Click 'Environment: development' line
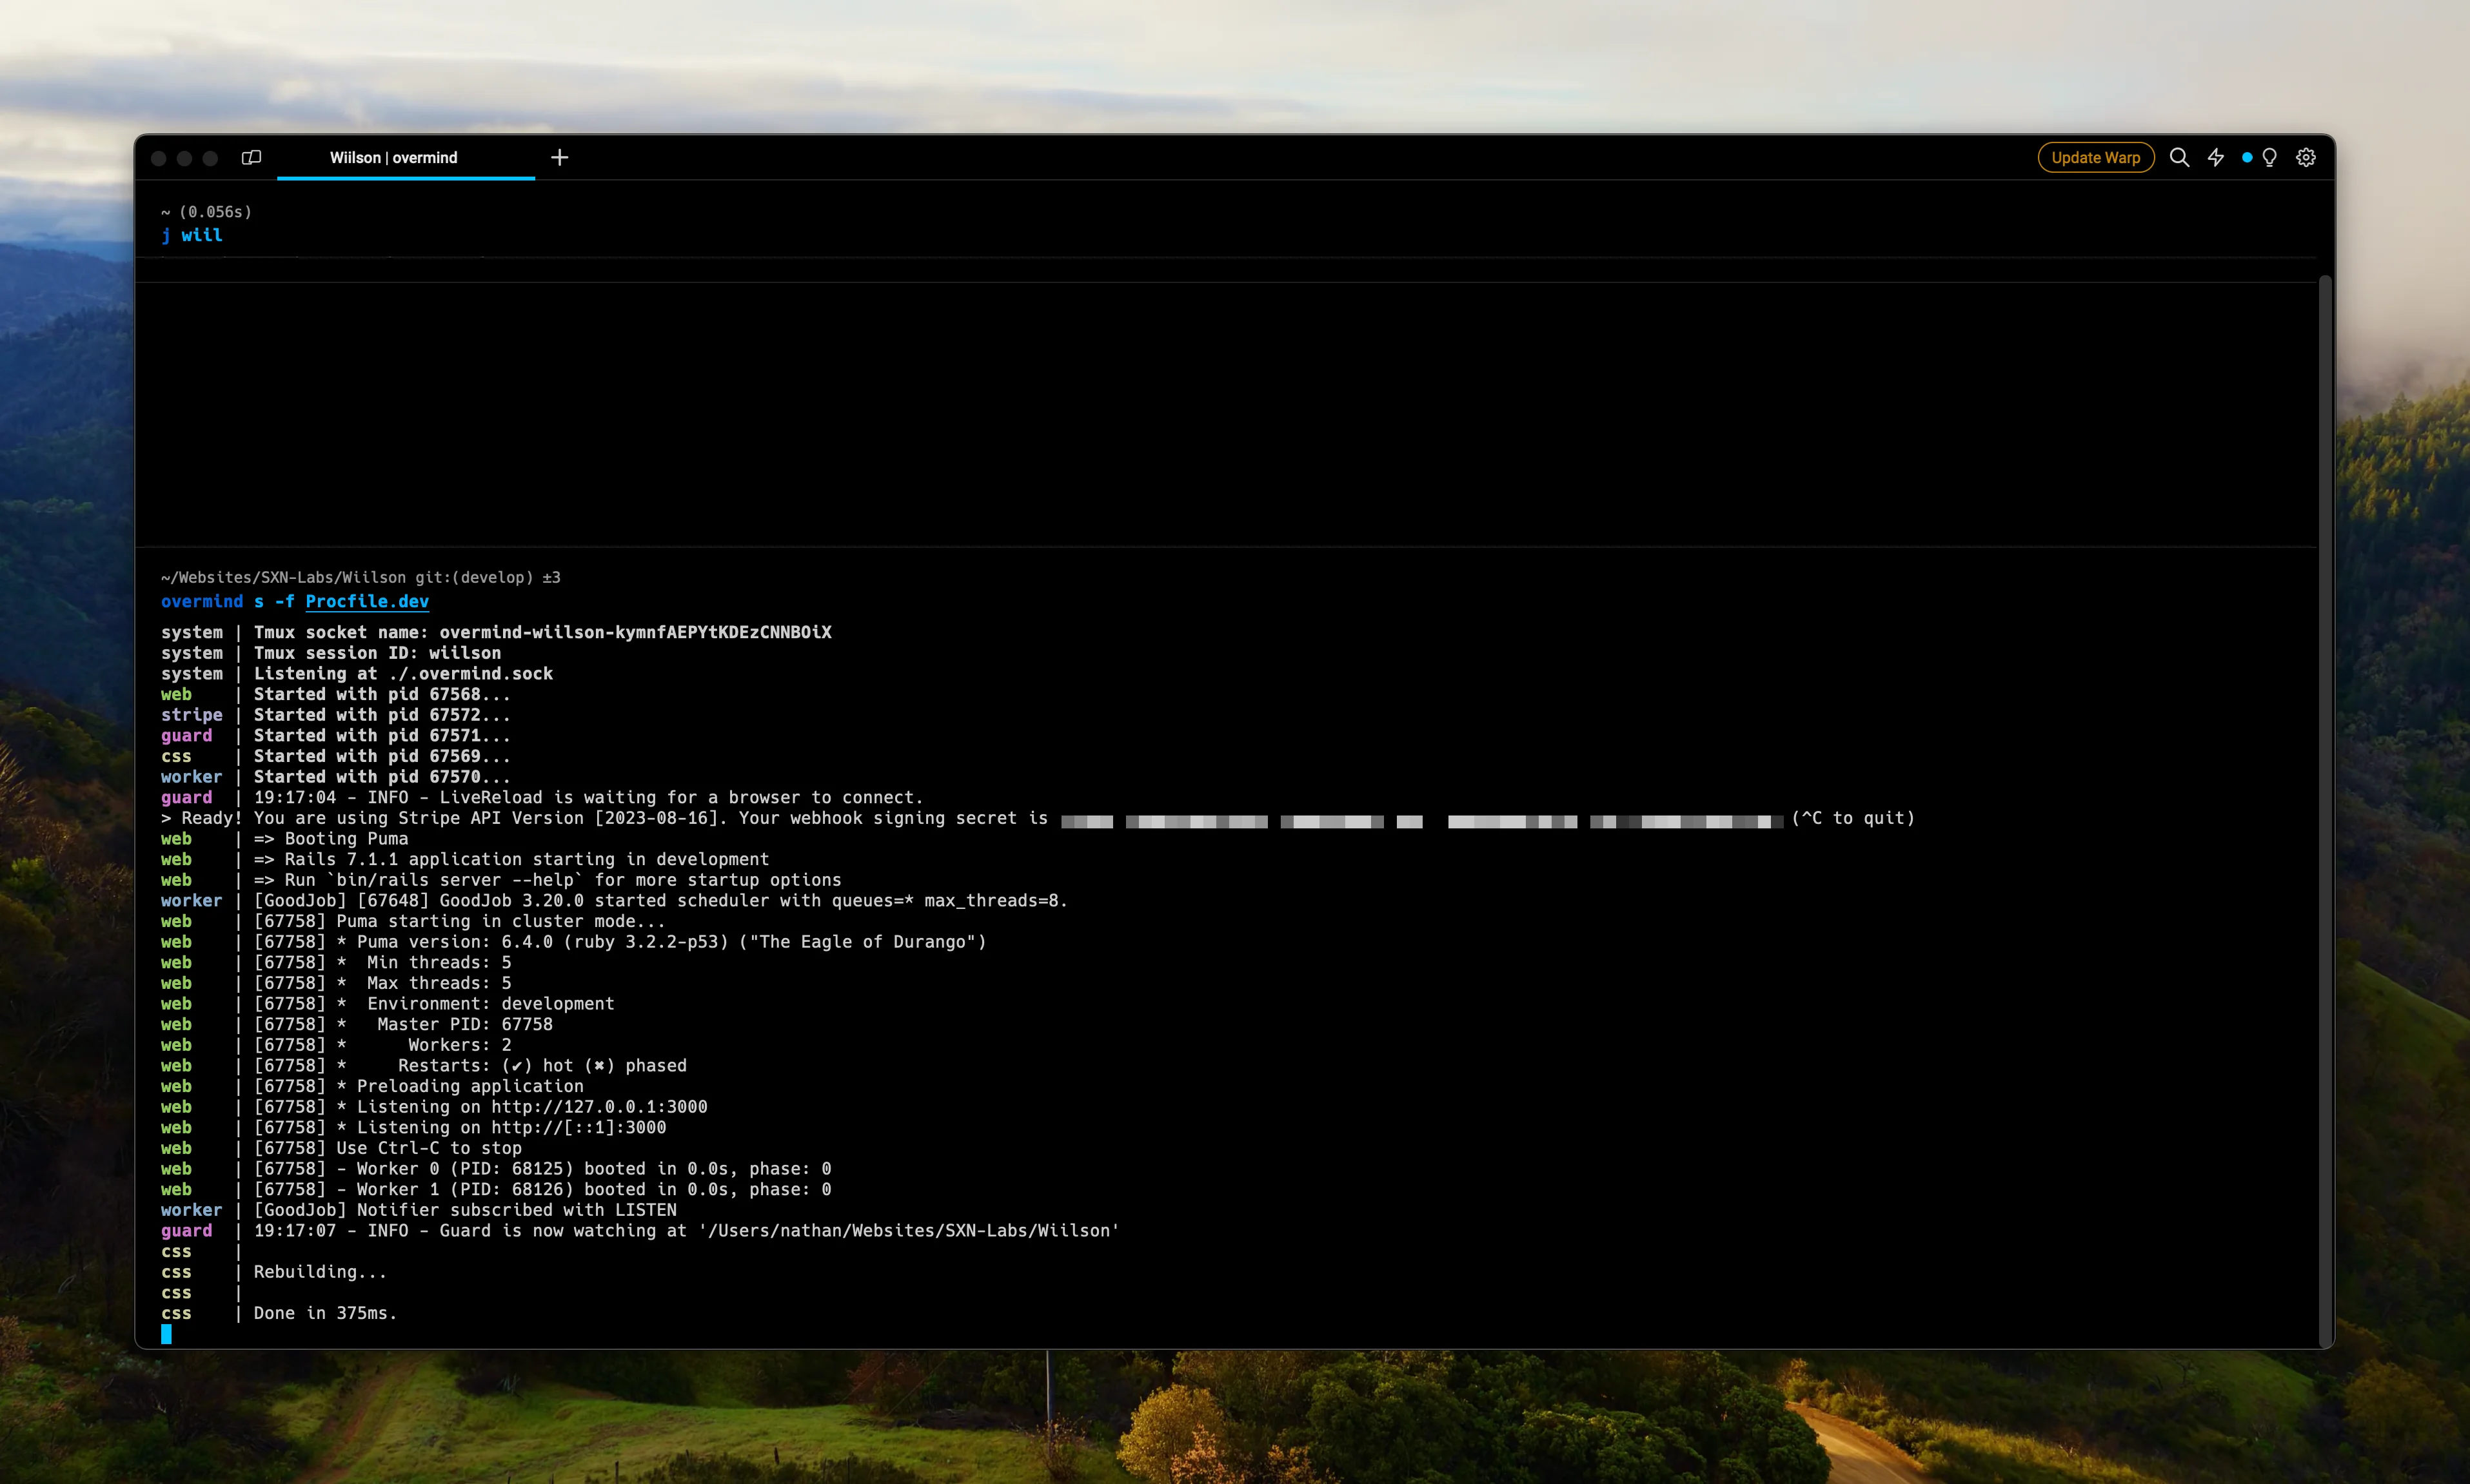Viewport: 2470px width, 1484px height. [x=434, y=1004]
